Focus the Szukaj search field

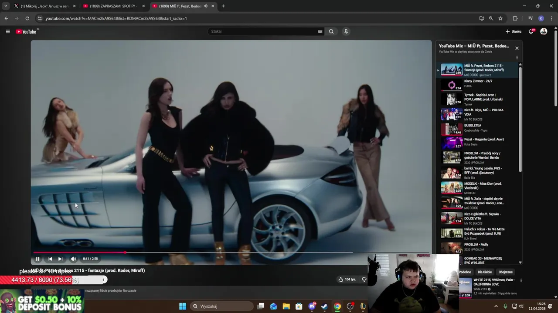pyautogui.click(x=263, y=31)
